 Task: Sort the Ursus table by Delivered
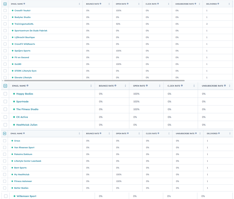pos(230,134)
